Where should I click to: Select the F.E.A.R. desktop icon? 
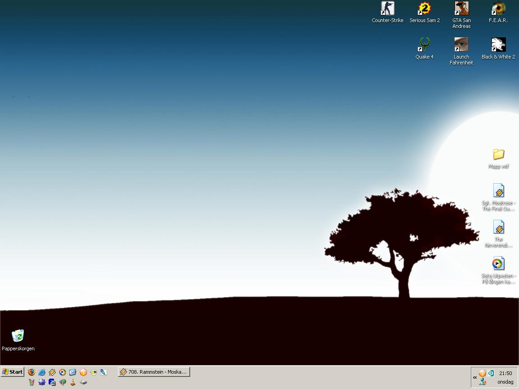[x=498, y=12]
